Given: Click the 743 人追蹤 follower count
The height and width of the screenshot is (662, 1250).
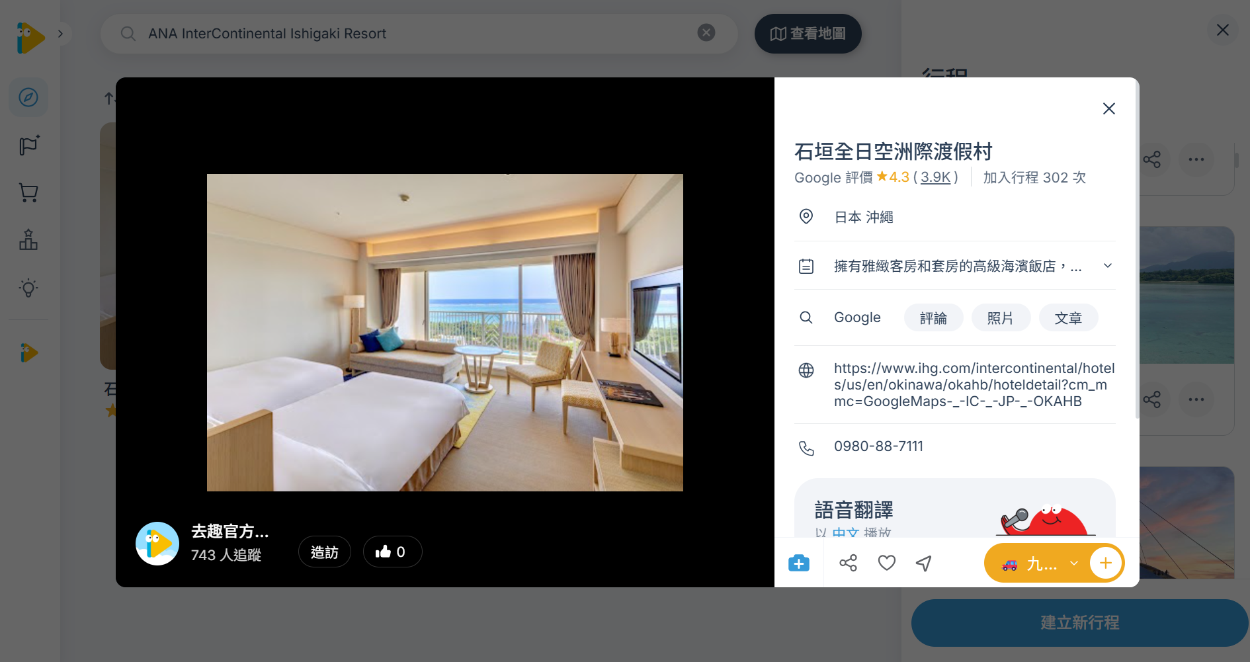Looking at the screenshot, I should tap(226, 555).
